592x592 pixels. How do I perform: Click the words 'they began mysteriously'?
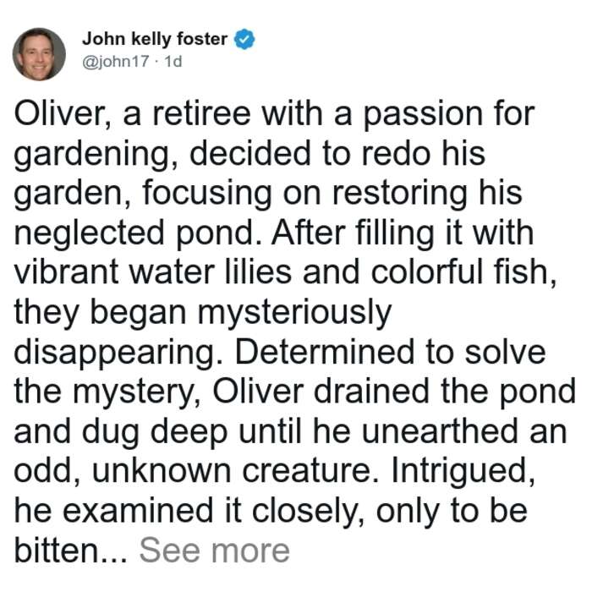click(203, 313)
